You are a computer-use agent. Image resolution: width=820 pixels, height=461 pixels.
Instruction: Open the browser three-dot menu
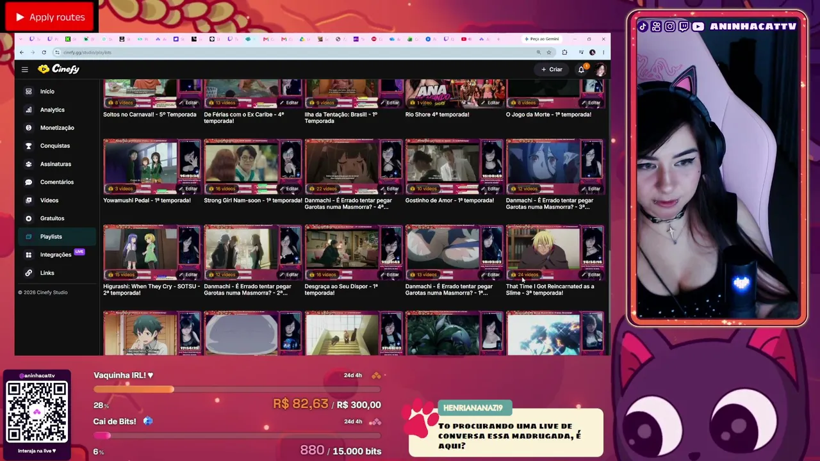603,53
